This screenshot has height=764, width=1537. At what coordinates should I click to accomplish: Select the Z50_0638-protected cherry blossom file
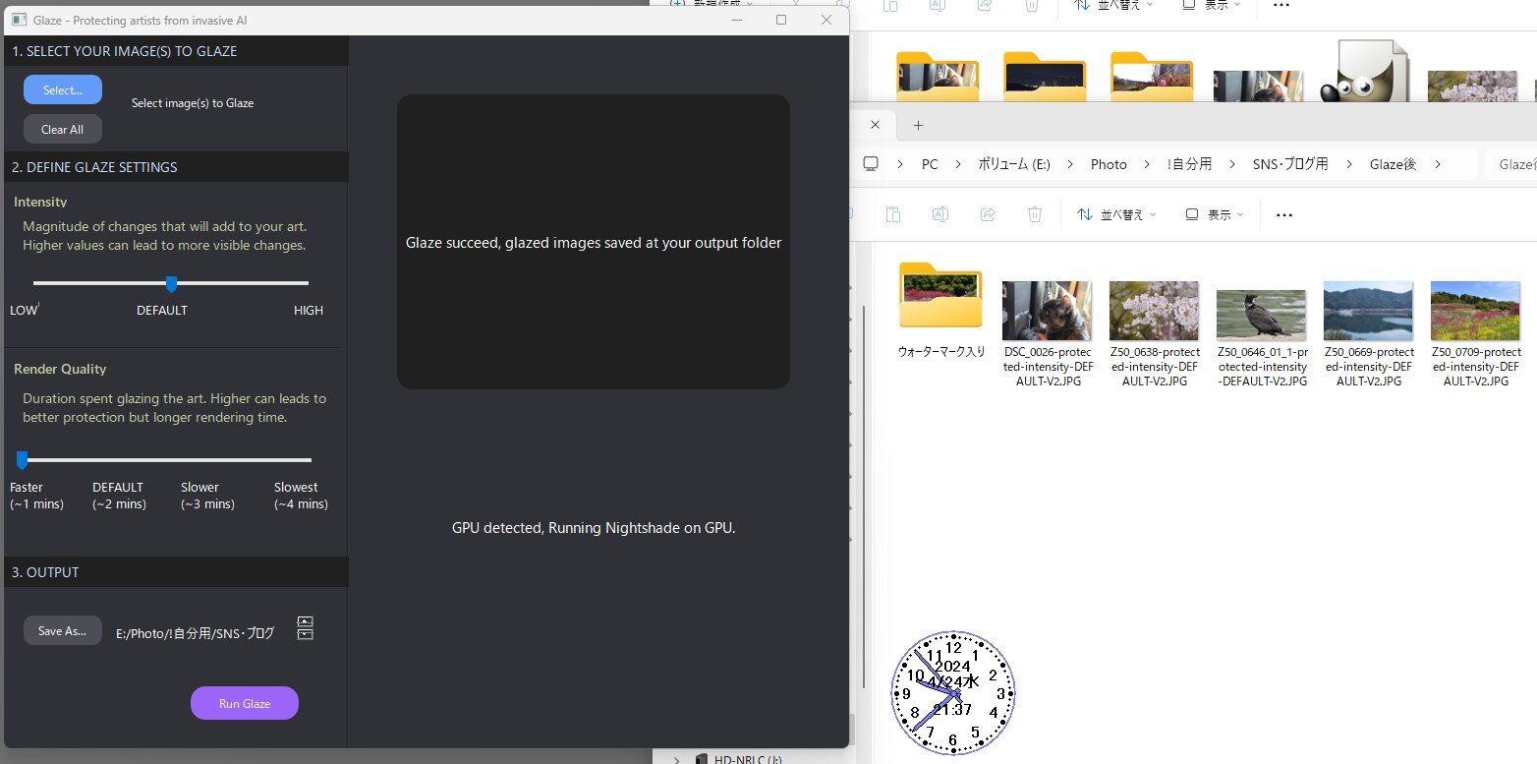1154,333
